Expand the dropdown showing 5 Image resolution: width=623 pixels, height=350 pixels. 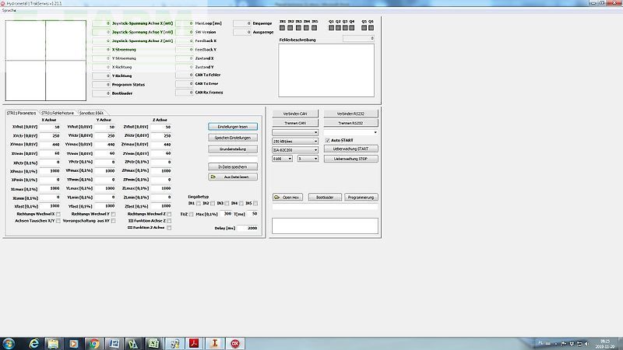(x=308, y=159)
